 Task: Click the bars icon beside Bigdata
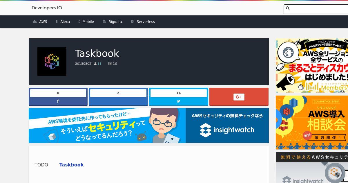[x=104, y=22]
